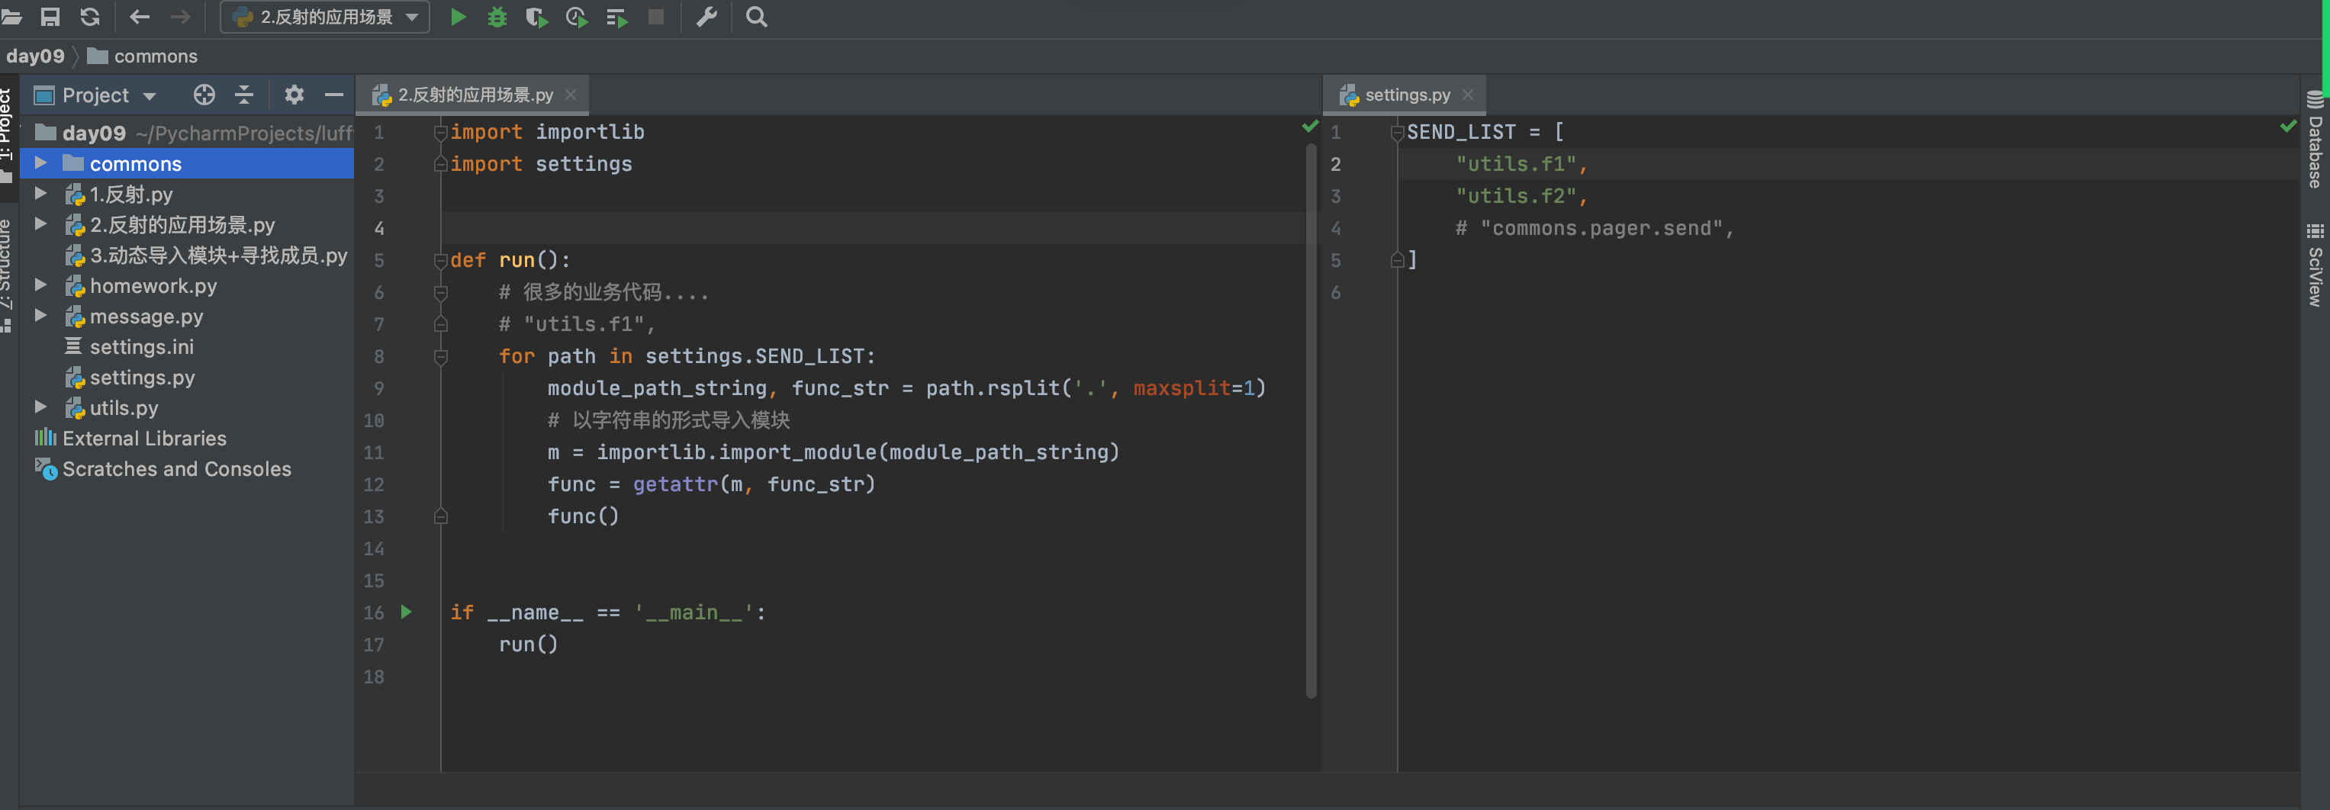Open the Project view dropdown

pyautogui.click(x=150, y=96)
